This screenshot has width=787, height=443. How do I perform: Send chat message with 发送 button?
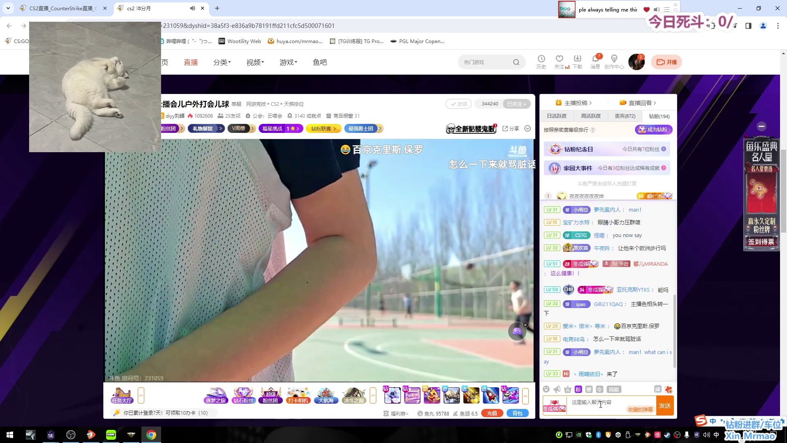(x=665, y=406)
